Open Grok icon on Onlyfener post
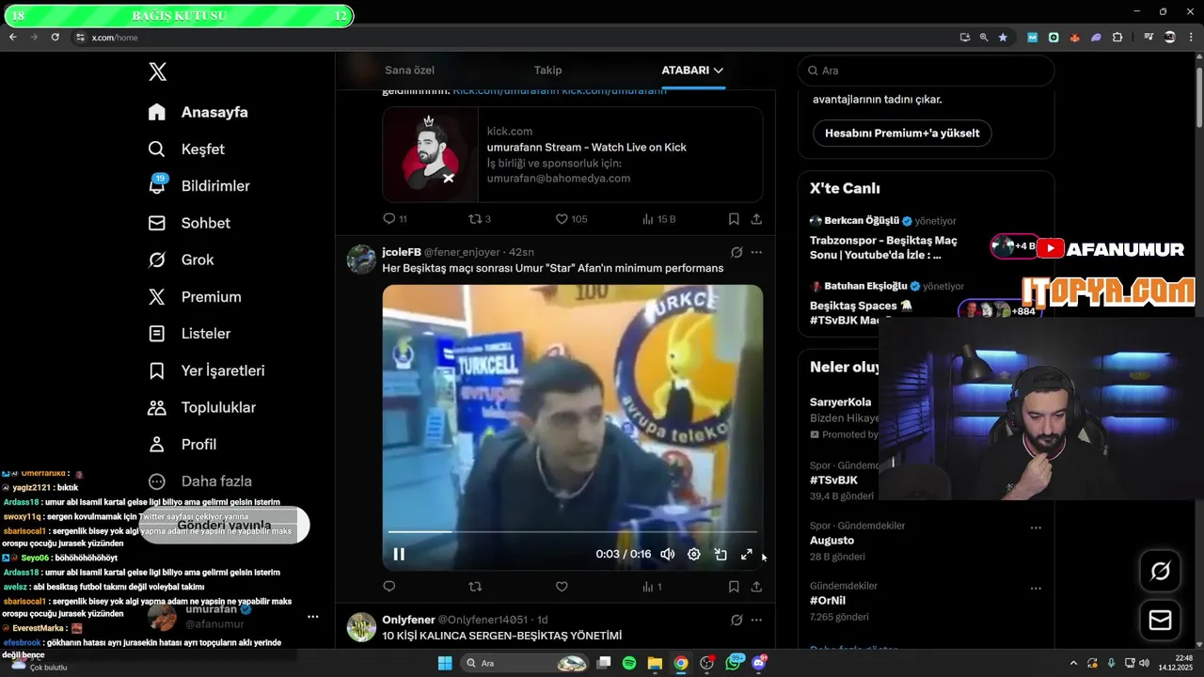Screen dimensions: 1204x677 [x=737, y=620]
